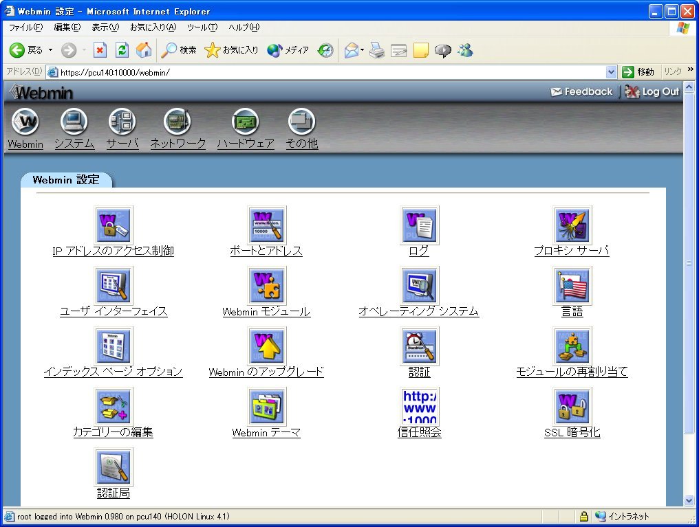Open the 表示(V) menu
The image size is (699, 527).
pos(105,27)
